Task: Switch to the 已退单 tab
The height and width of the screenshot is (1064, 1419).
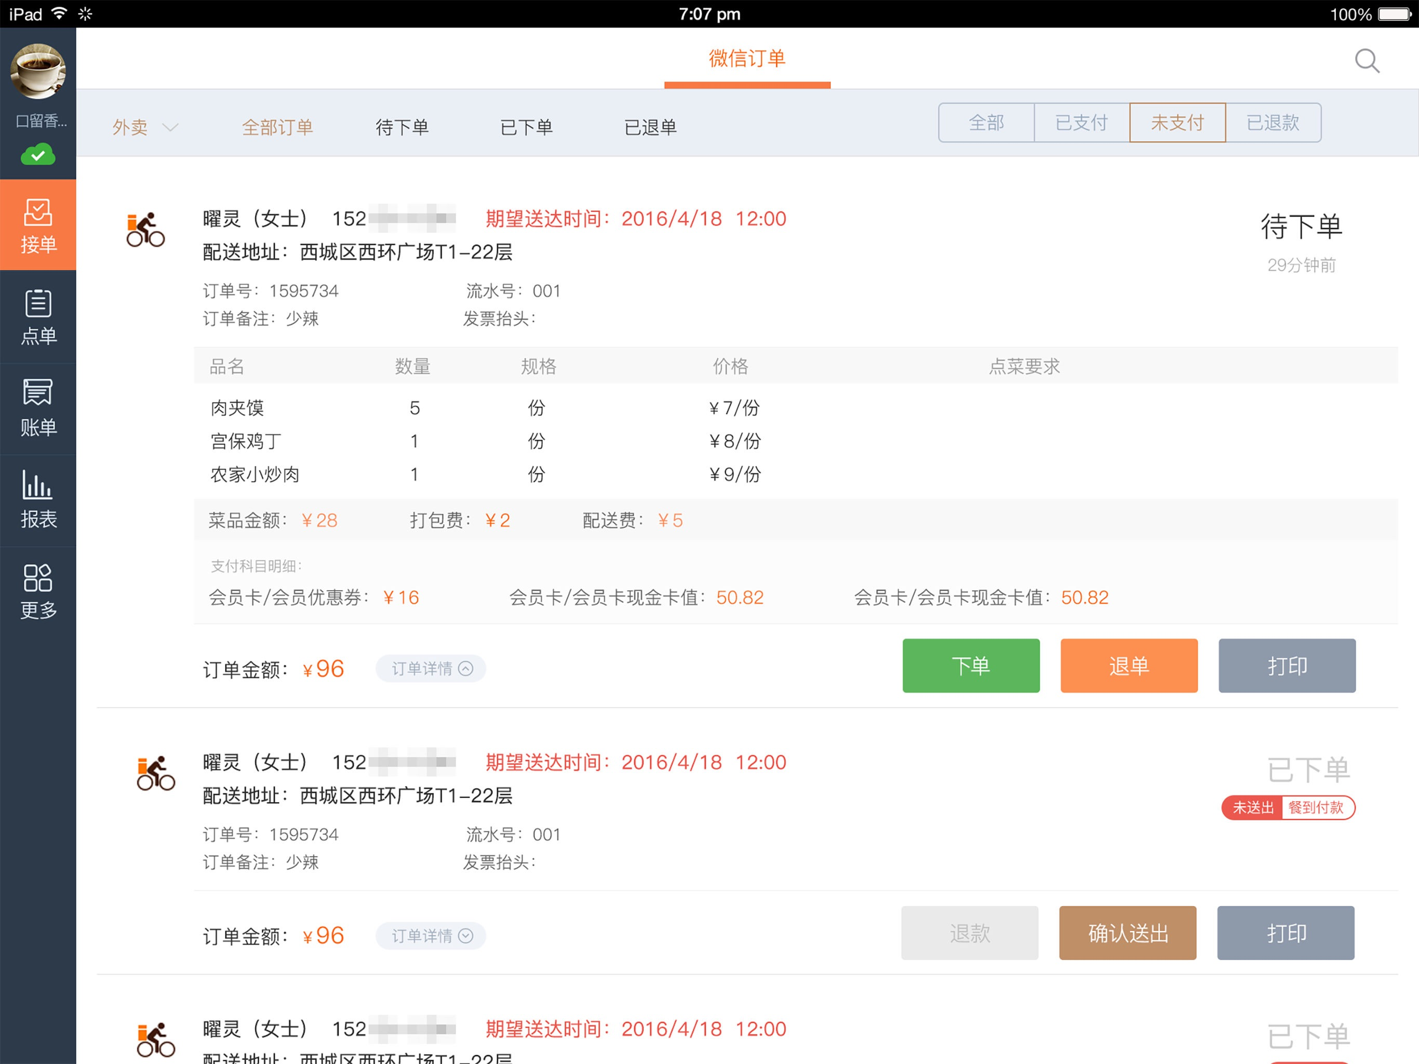Action: click(x=650, y=127)
